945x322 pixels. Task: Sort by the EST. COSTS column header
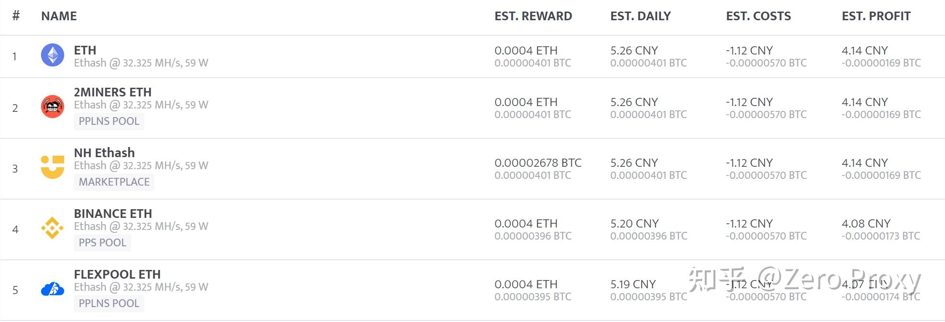pos(758,16)
